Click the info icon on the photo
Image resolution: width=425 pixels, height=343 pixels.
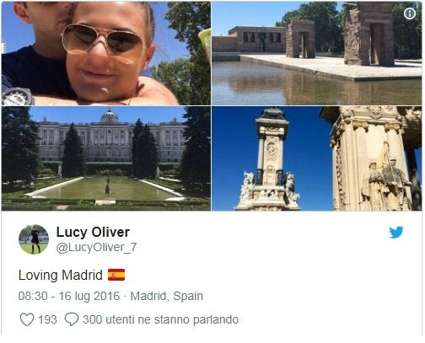click(x=410, y=13)
